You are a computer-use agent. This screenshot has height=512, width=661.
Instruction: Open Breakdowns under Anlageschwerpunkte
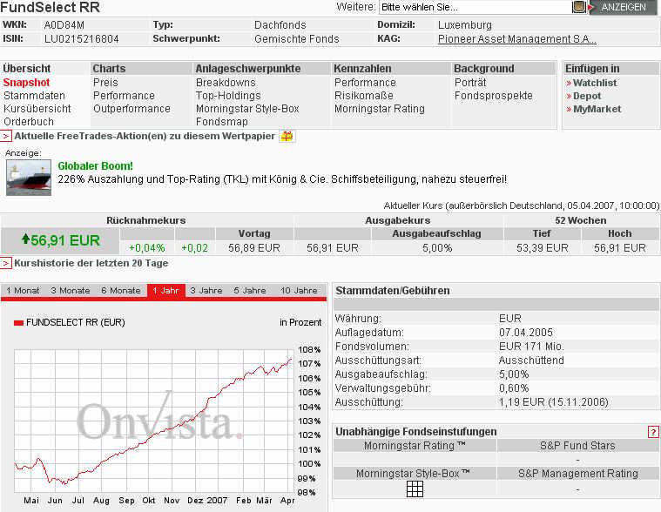tap(226, 83)
